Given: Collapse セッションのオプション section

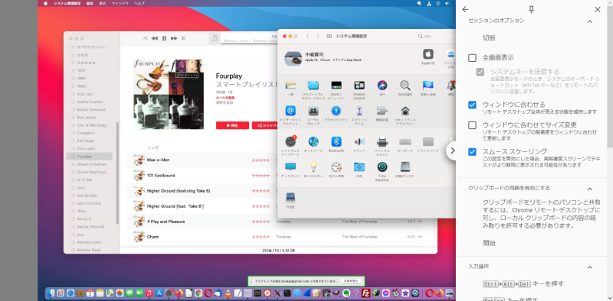Looking at the screenshot, I should [589, 21].
